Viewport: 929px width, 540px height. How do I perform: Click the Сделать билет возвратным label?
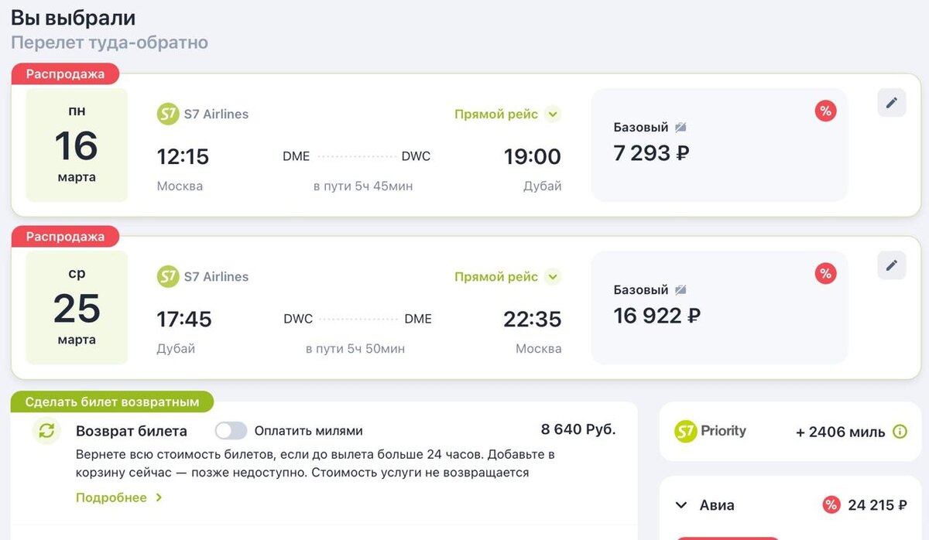(112, 402)
